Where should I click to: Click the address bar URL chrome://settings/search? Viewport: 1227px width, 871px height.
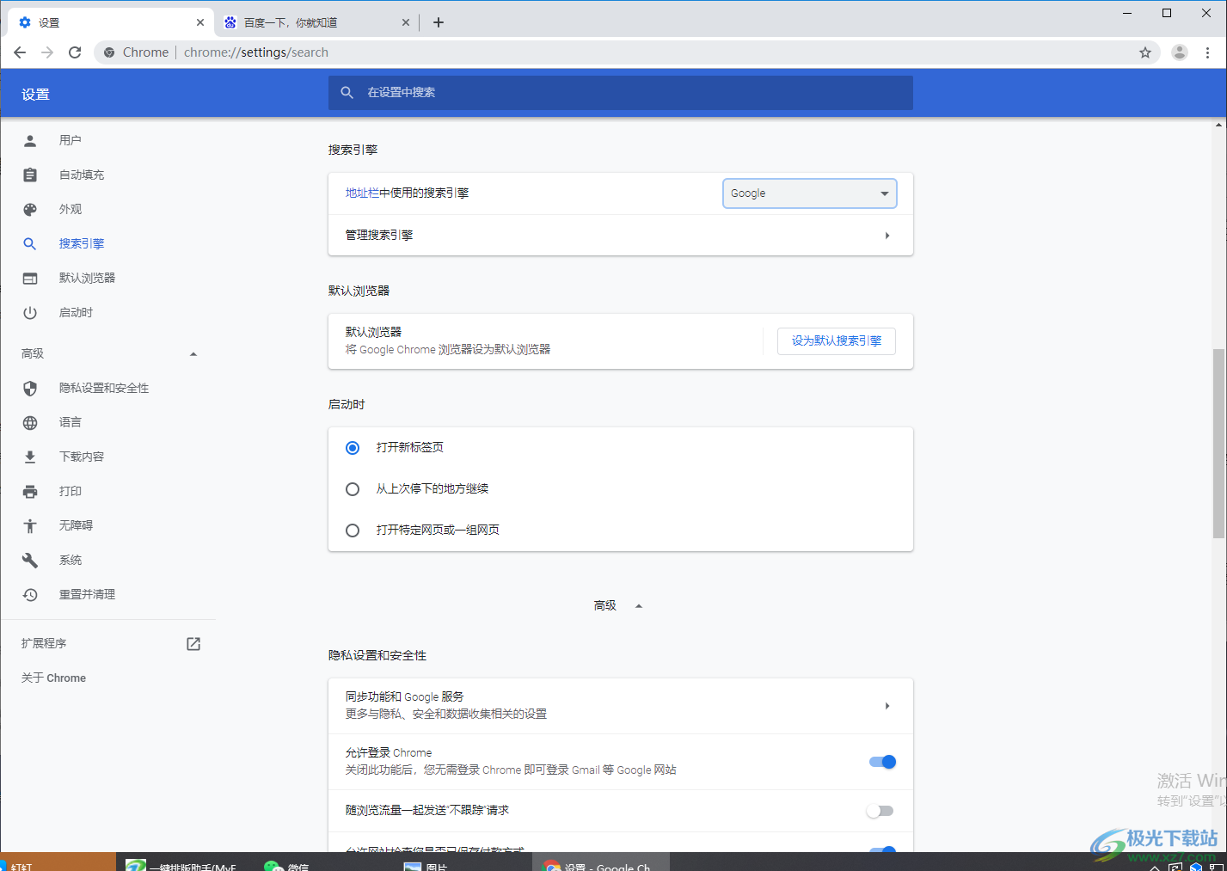click(256, 52)
